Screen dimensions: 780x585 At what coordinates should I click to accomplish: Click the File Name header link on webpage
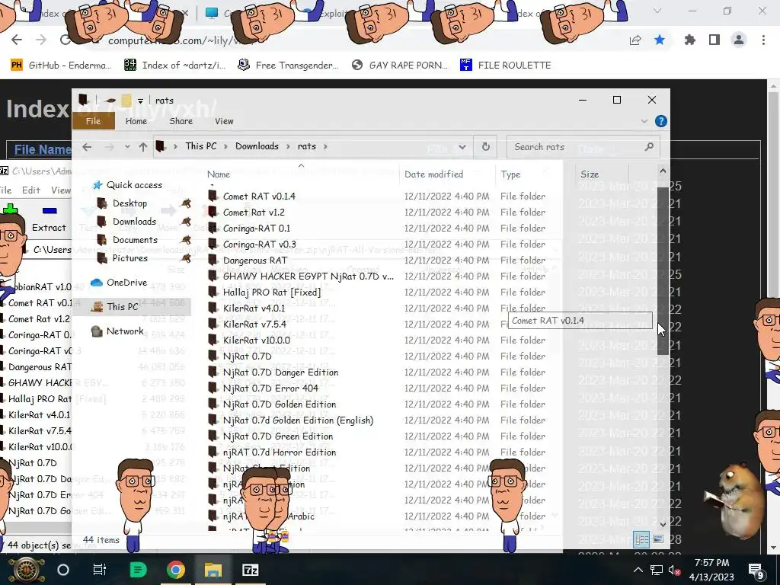point(43,150)
